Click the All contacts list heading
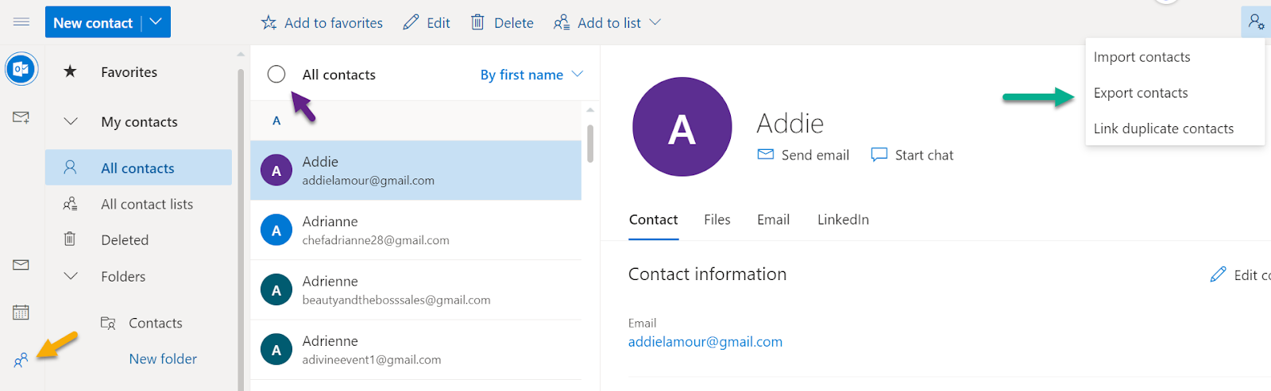 339,75
